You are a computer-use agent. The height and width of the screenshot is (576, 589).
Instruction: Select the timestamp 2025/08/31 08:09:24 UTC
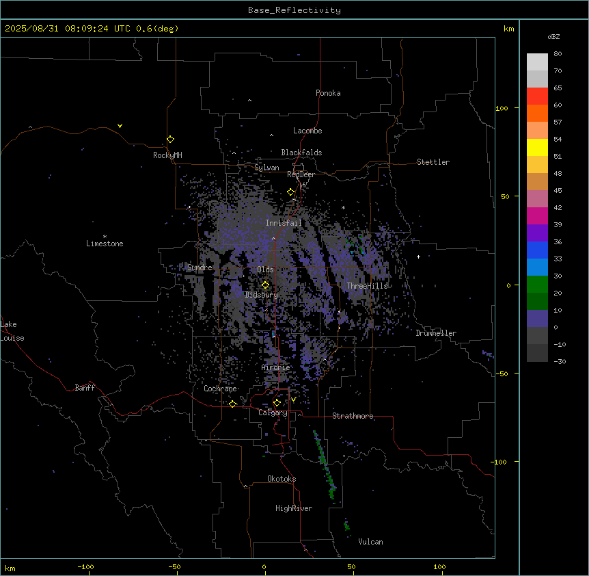[x=68, y=29]
